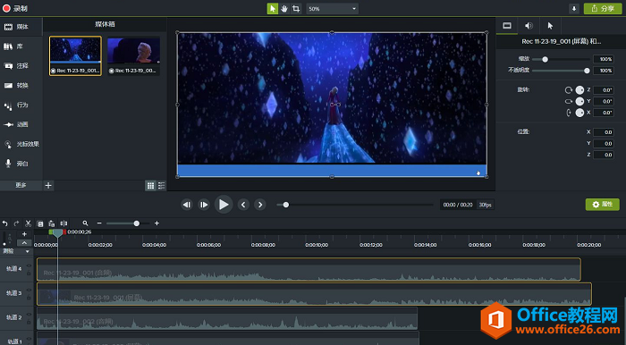
Task: Open the 注释 annotations panel
Action: point(21,66)
